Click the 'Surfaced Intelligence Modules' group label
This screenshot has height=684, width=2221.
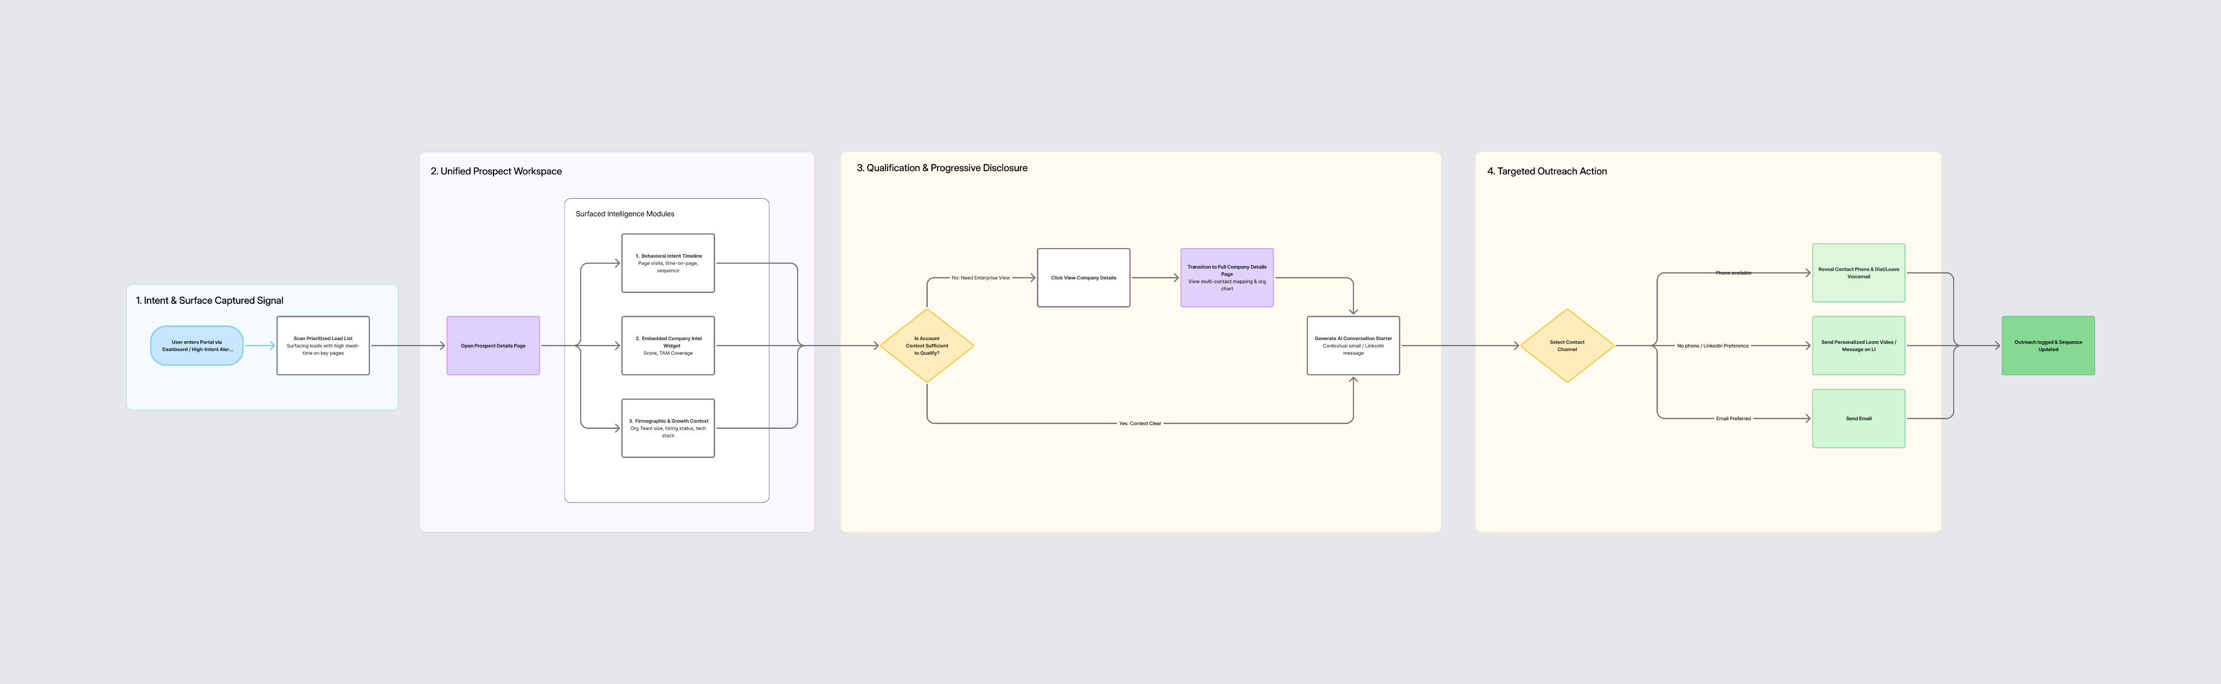pos(625,213)
